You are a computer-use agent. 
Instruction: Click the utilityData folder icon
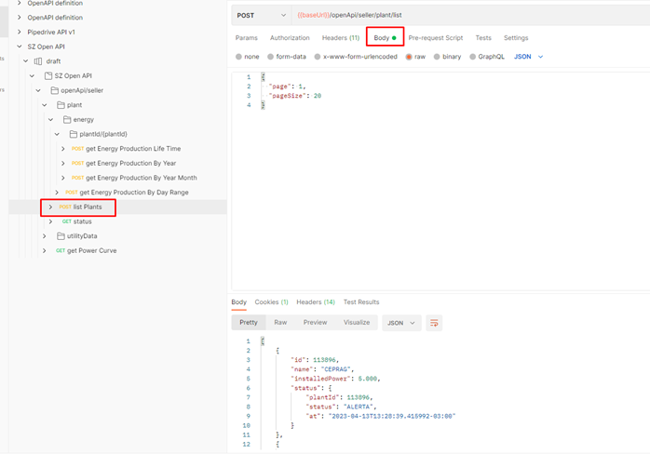(59, 236)
